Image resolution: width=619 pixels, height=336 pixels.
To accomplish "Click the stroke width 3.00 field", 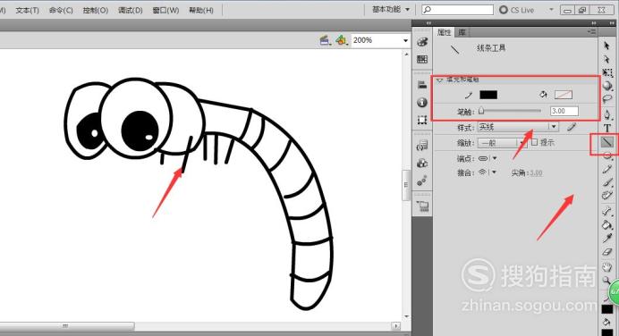I will [x=564, y=111].
